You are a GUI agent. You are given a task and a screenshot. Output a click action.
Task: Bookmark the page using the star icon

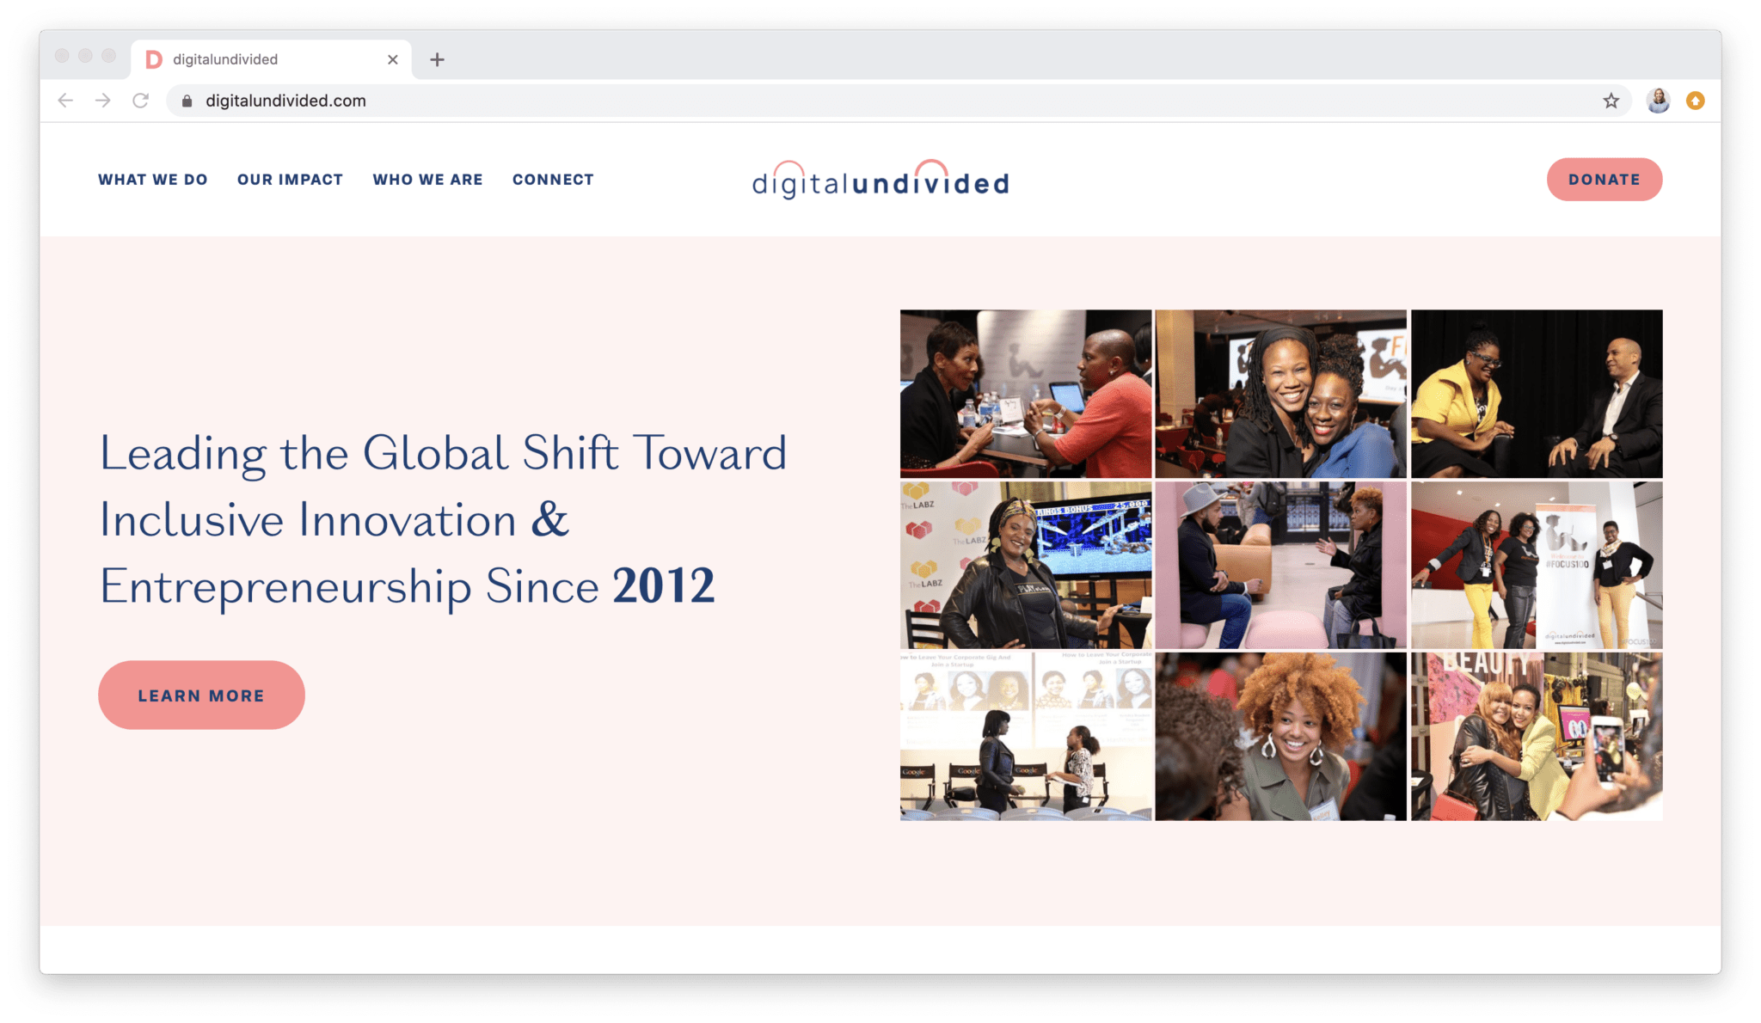pyautogui.click(x=1610, y=101)
